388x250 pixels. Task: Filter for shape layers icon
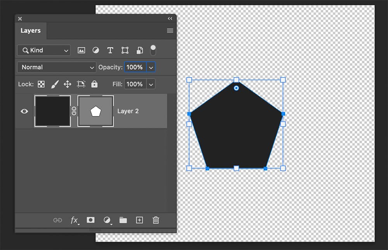(125, 50)
